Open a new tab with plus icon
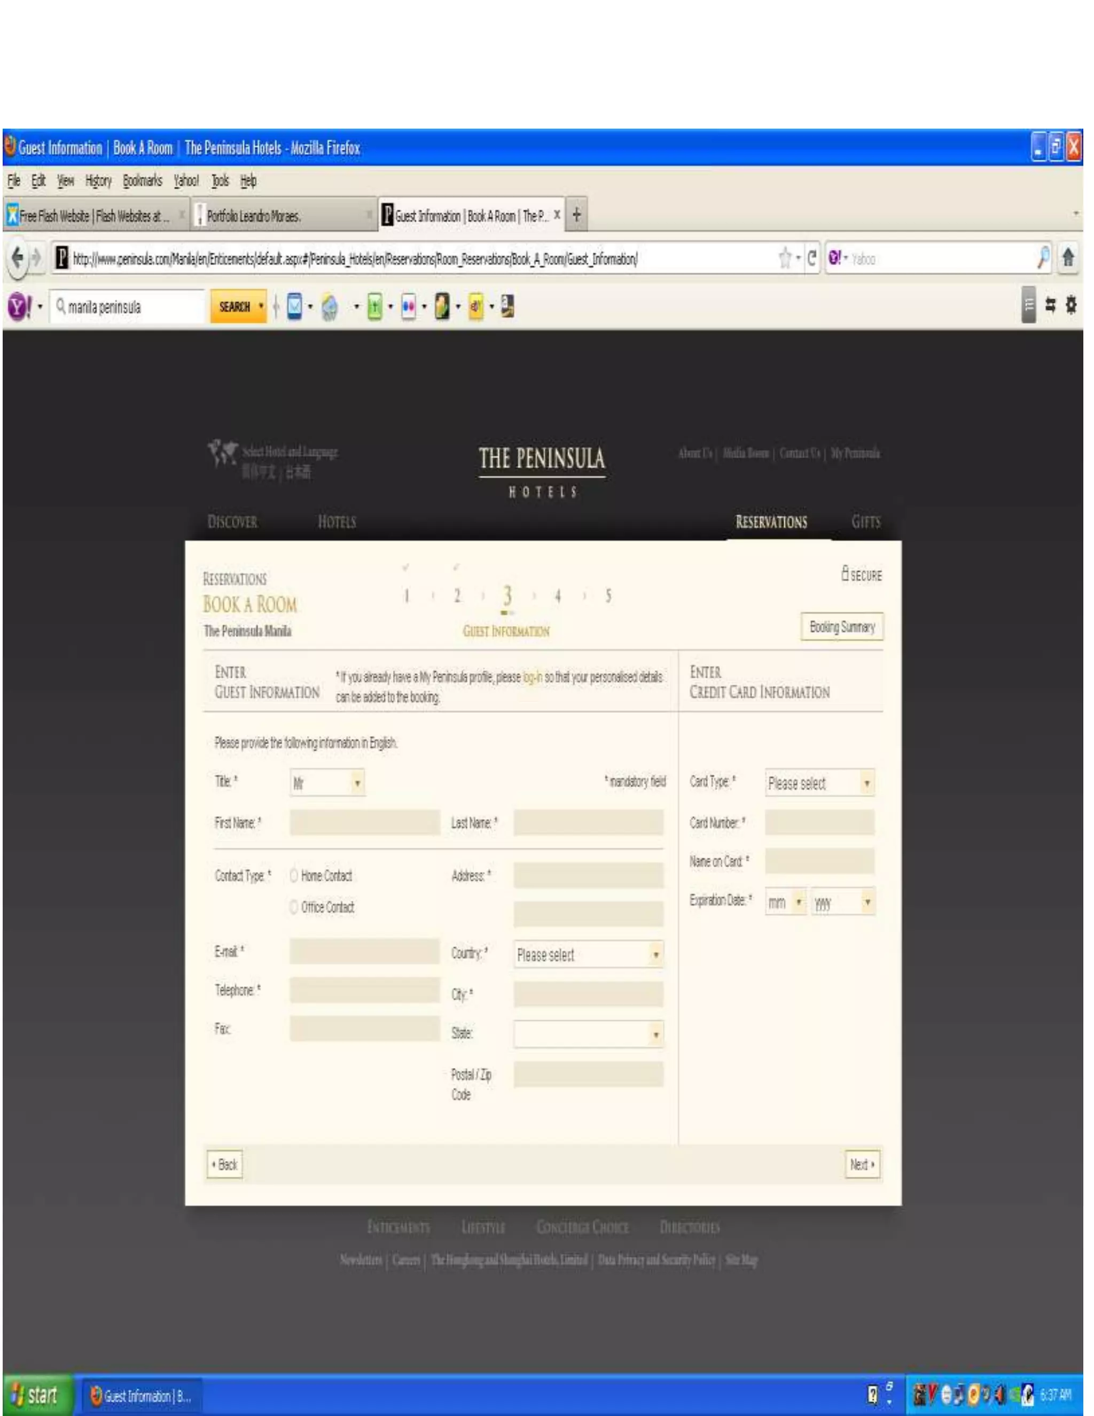Image resolution: width=1094 pixels, height=1416 pixels. [x=576, y=215]
